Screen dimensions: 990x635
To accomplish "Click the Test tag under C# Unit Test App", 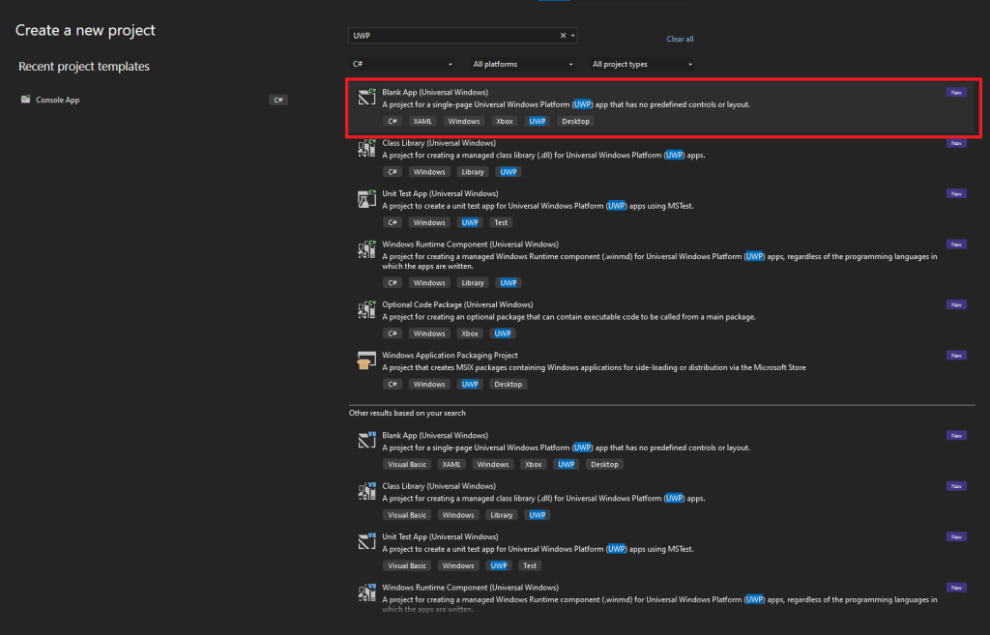I will click(501, 222).
